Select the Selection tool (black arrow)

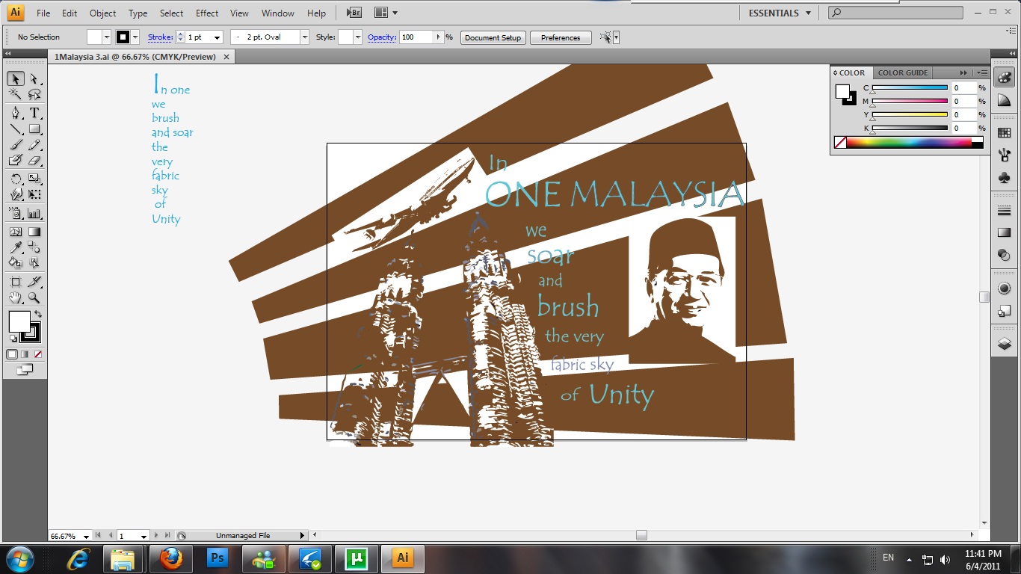pos(16,79)
